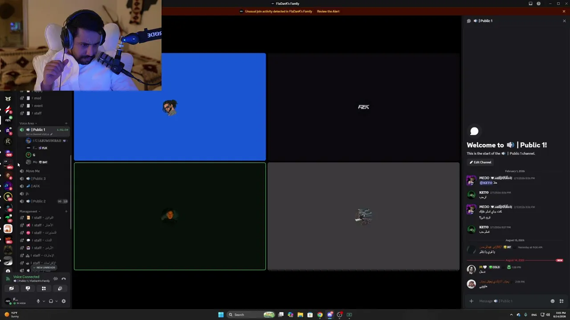The width and height of the screenshot is (570, 320).
Task: Select user G in voice list
Action: pos(46,155)
